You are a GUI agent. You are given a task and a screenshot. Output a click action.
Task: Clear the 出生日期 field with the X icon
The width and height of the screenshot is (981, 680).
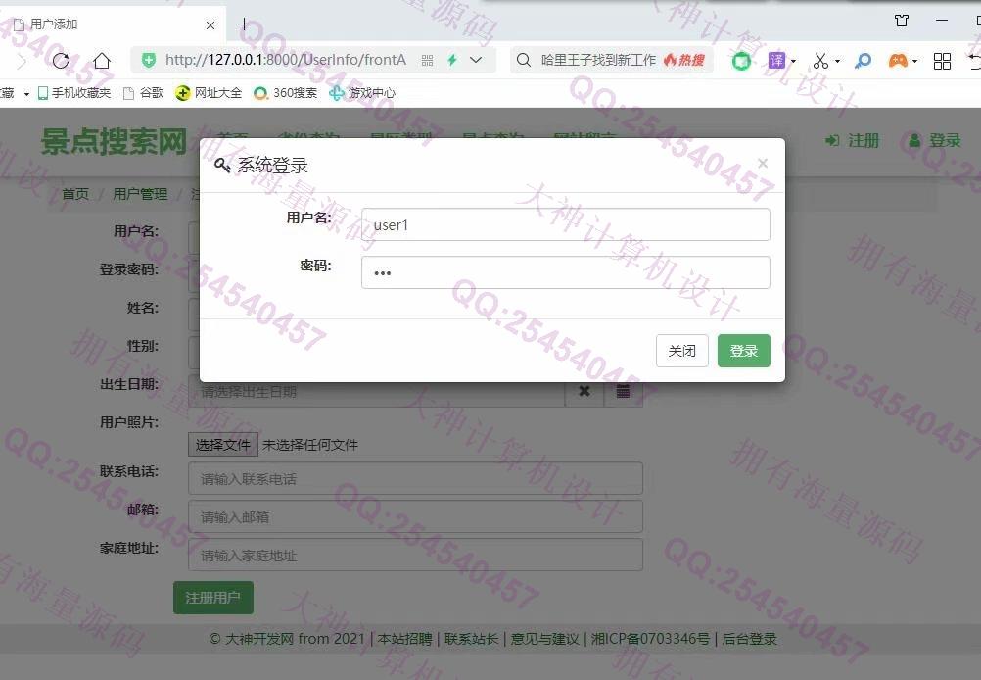click(x=584, y=391)
